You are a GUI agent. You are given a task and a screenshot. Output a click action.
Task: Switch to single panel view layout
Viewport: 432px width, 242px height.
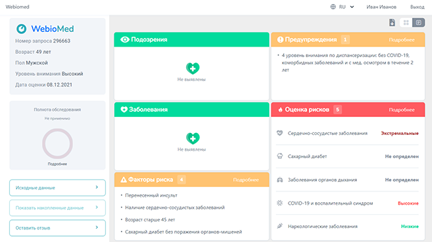coord(418,23)
